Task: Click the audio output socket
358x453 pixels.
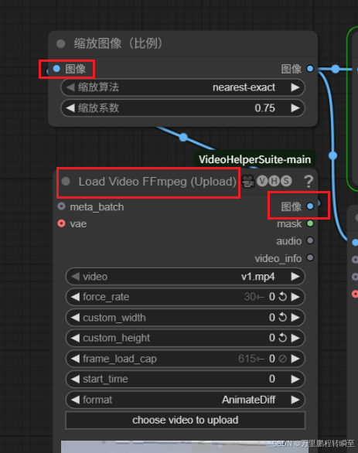Action: click(310, 240)
